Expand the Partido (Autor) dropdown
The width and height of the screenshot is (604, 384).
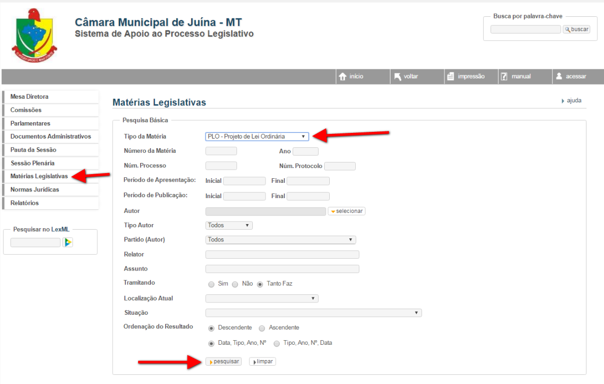280,240
